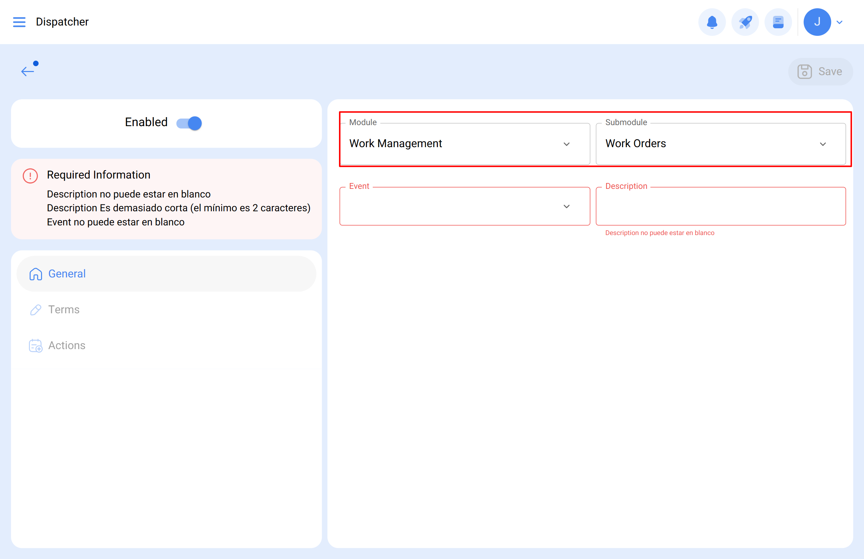
Task: Open the changelog panel icon
Action: 778,22
